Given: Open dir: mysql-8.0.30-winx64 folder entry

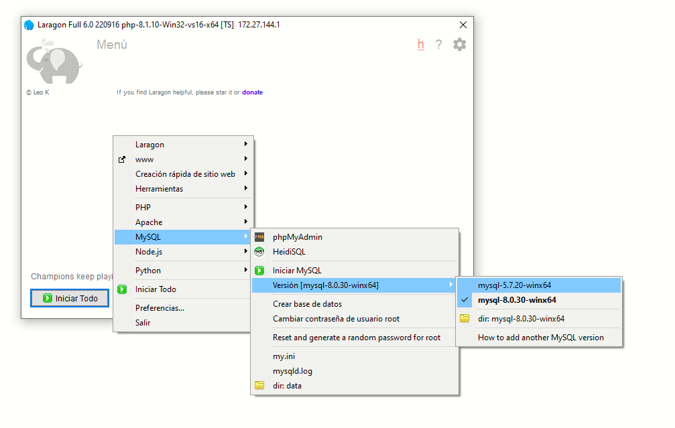Looking at the screenshot, I should point(520,319).
